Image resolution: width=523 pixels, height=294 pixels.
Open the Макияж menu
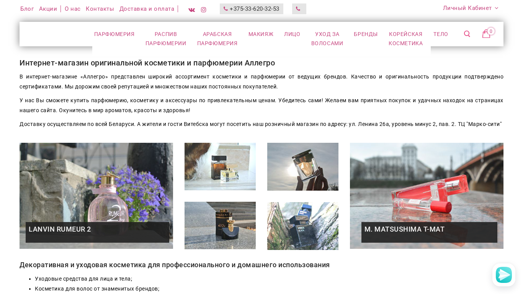point(261,34)
